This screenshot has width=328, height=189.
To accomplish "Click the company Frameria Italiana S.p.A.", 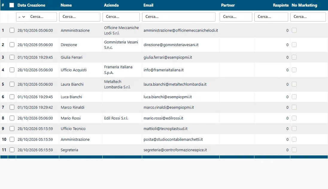I will [118, 70].
